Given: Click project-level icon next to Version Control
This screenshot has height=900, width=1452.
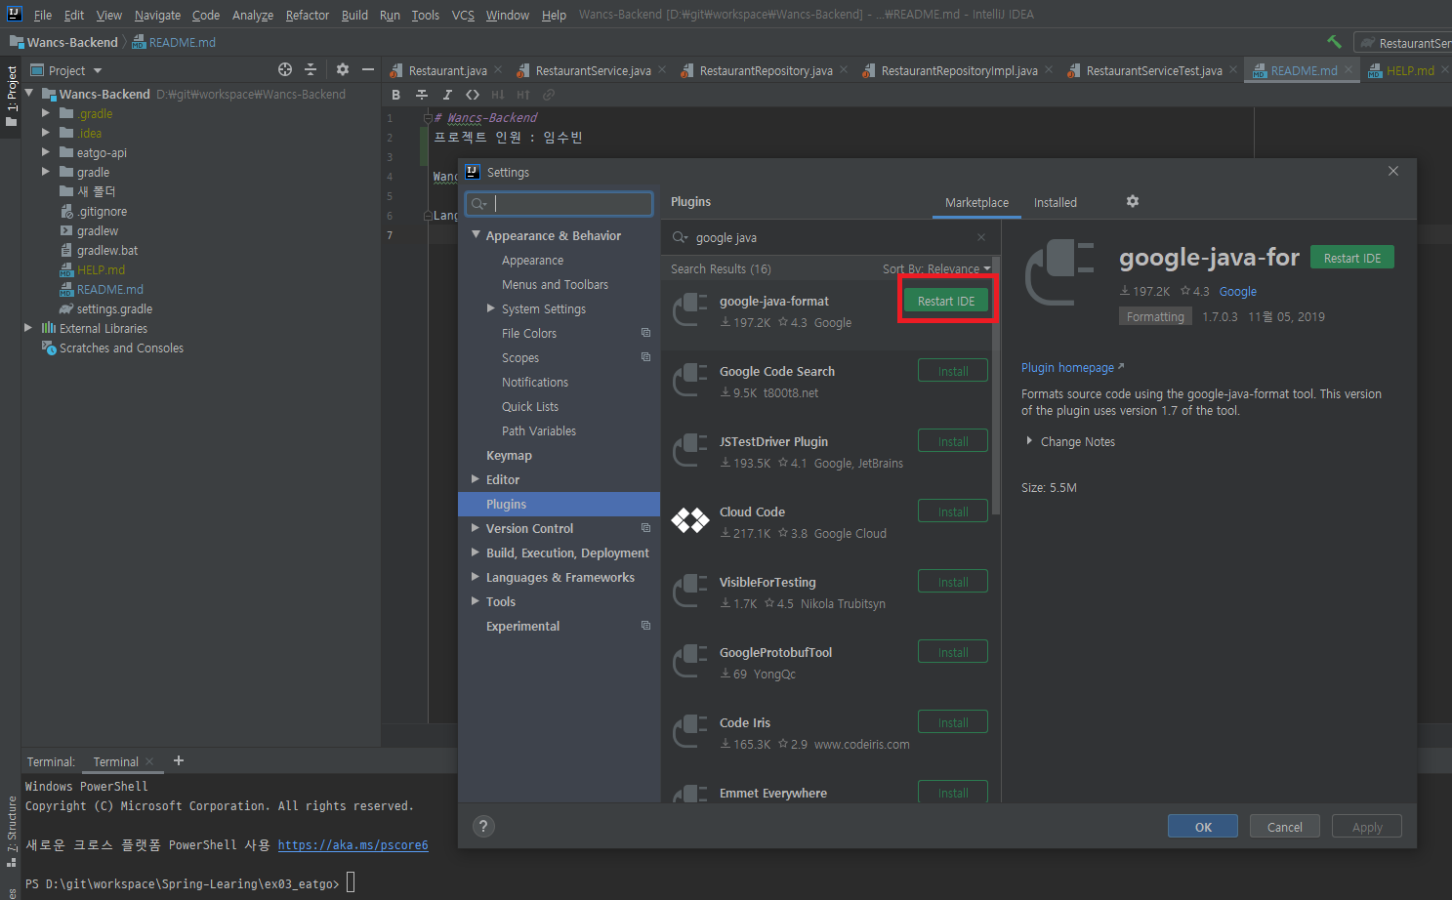Looking at the screenshot, I should pos(645,528).
